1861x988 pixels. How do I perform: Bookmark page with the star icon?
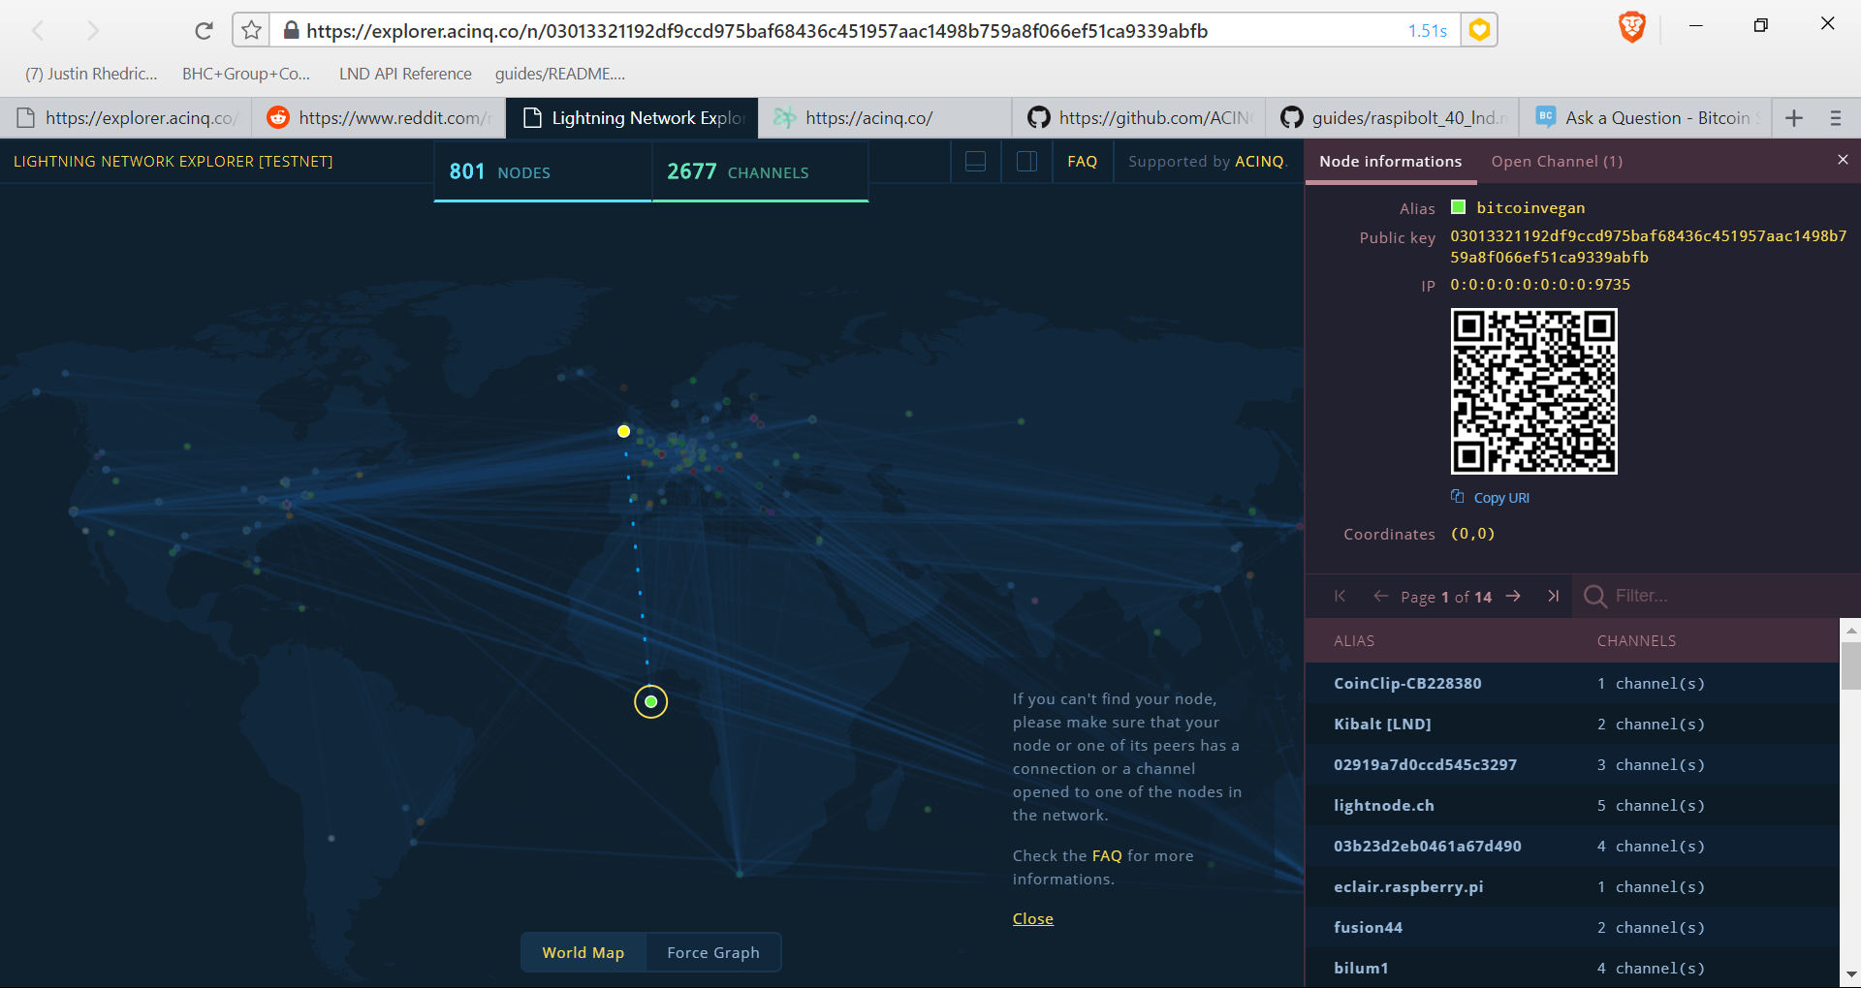[251, 30]
